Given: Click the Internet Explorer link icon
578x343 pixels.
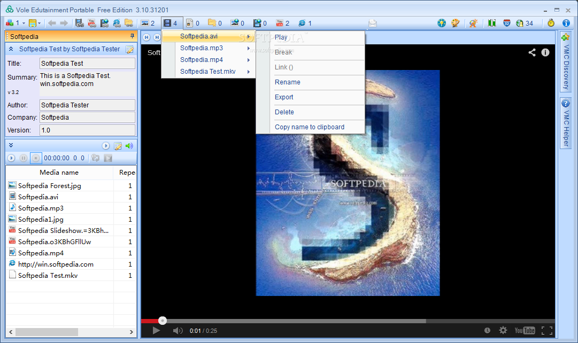Looking at the screenshot, I should coord(117,23).
